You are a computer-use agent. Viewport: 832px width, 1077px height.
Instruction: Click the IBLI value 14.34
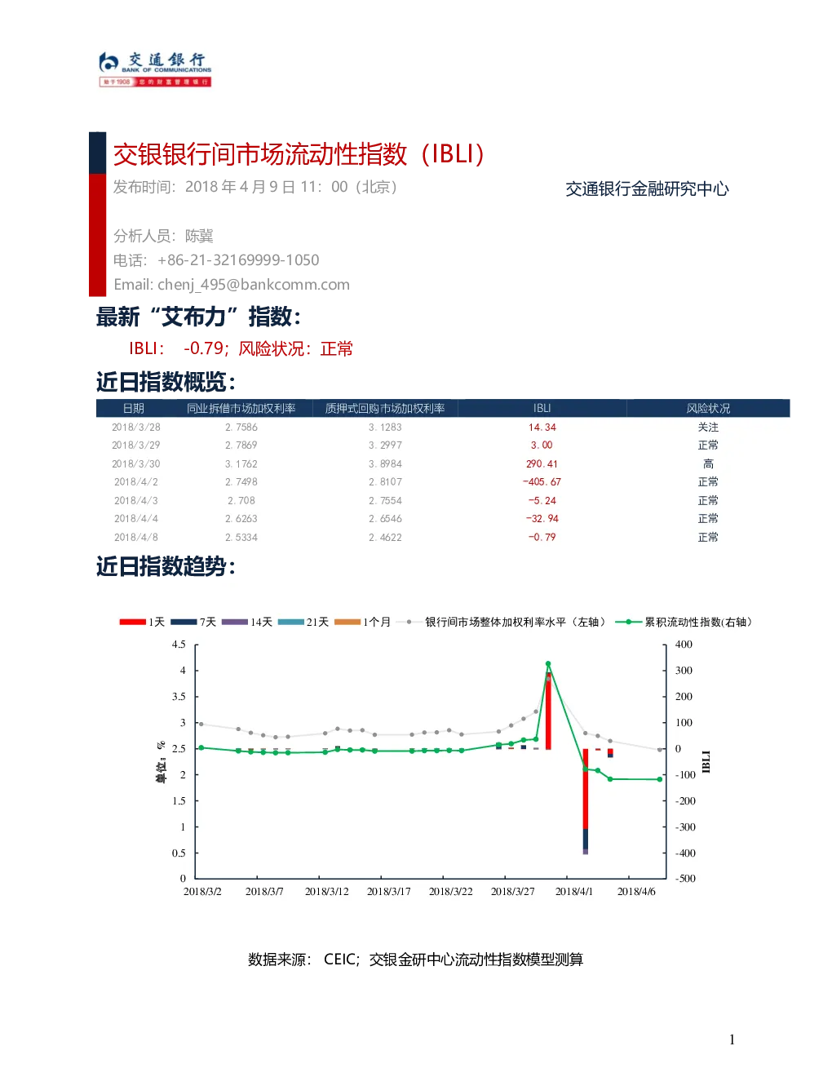542,427
